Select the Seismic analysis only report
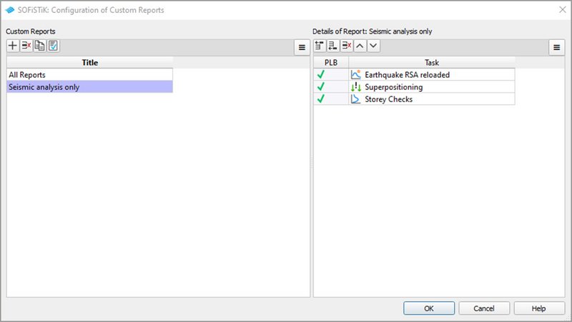This screenshot has width=572, height=322. point(90,86)
